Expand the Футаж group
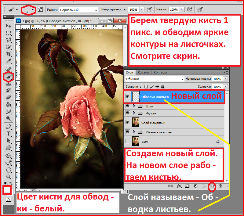The image size is (244, 216). (x=134, y=113)
